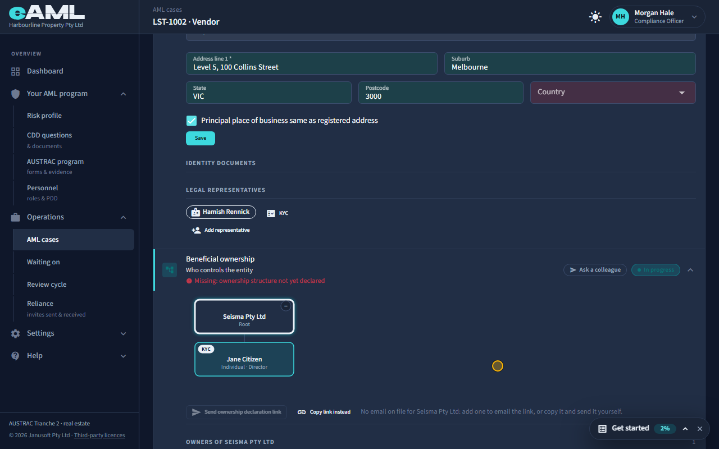Collapse the Your AML program section
The image size is (719, 449).
pyautogui.click(x=124, y=94)
